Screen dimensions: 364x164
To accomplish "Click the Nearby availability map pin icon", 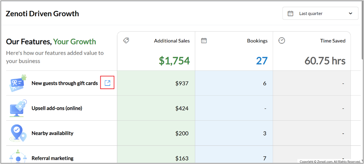I will click(18, 133).
